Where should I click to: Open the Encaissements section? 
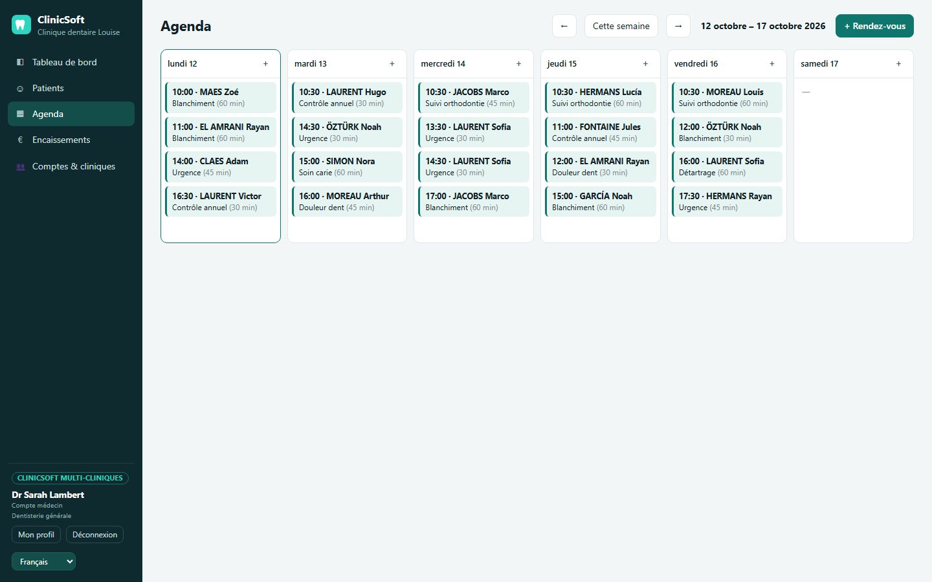coord(71,140)
